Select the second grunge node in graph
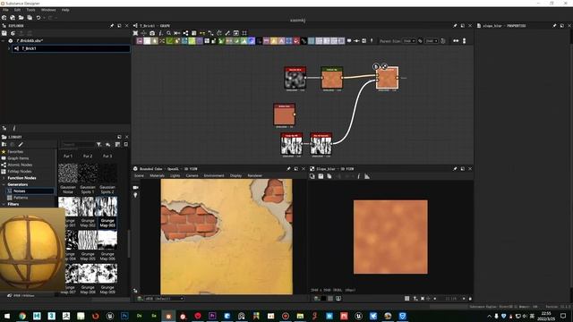The height and width of the screenshot is (322, 573). tap(321, 144)
